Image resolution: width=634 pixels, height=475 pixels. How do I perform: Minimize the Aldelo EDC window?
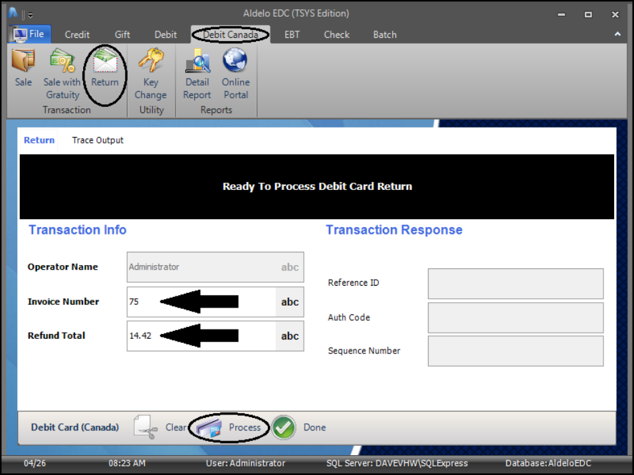pos(561,15)
